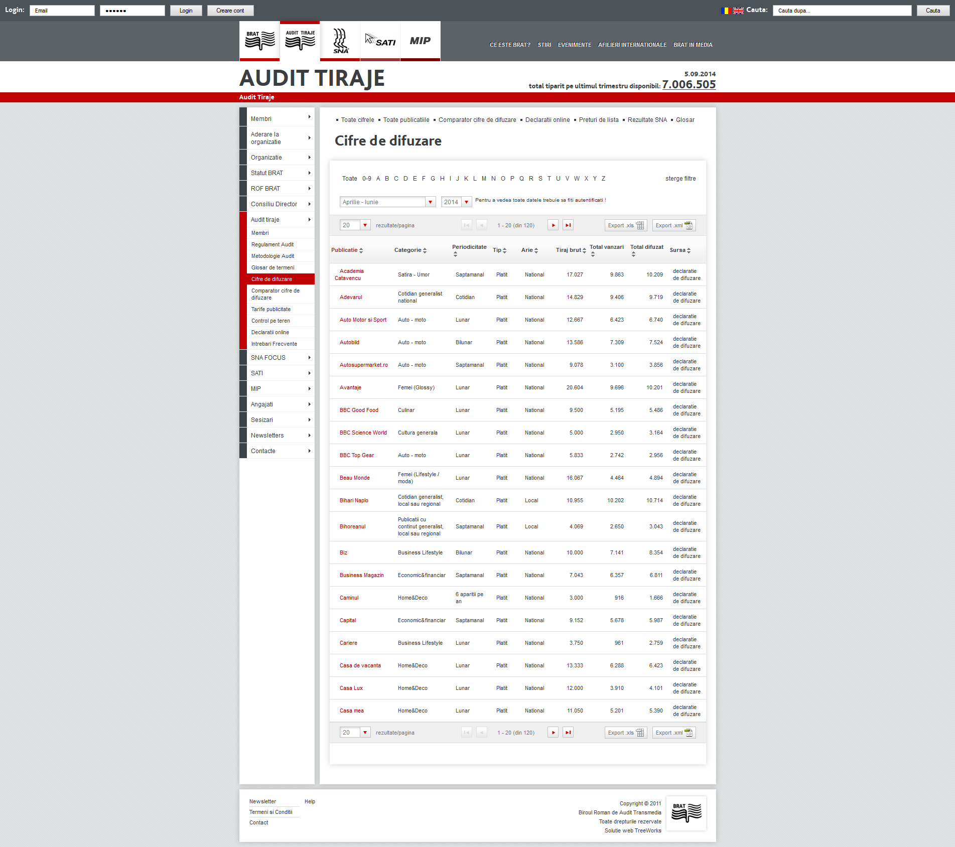
Task: Go to previous page in bottom pager
Action: click(482, 733)
